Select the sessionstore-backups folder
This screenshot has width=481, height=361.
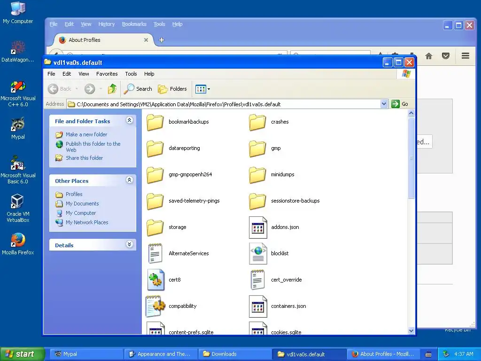pyautogui.click(x=284, y=201)
